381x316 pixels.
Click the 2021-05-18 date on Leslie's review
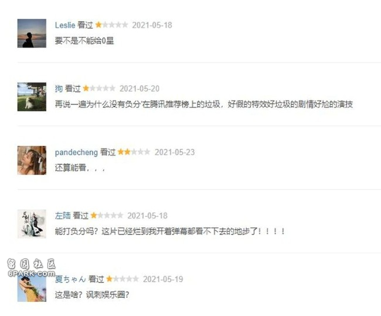tap(152, 25)
